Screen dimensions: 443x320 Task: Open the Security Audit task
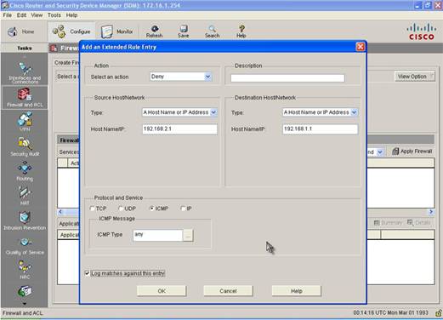pos(25,146)
